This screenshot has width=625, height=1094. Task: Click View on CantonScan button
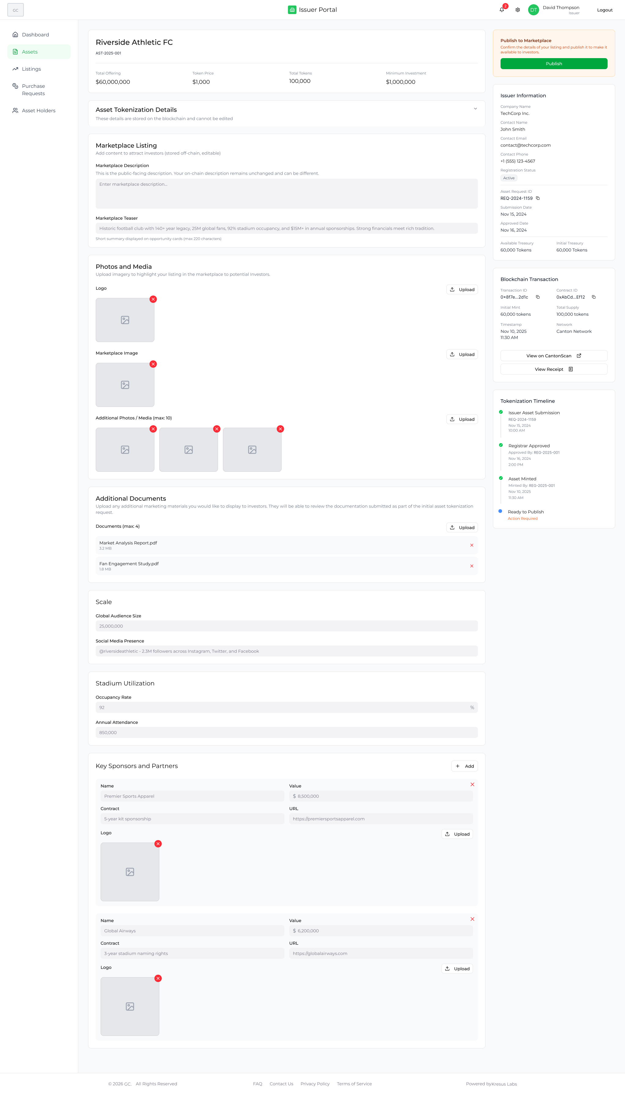click(x=554, y=356)
